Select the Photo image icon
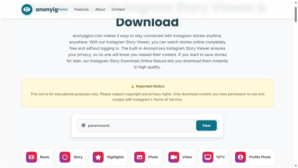This screenshot has height=168, width=298. coord(139,157)
